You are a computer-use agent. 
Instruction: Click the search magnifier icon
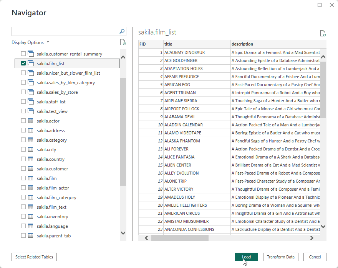(x=122, y=31)
